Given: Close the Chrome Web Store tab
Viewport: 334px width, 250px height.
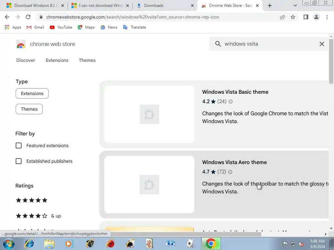Looking at the screenshot, I should click(257, 6).
